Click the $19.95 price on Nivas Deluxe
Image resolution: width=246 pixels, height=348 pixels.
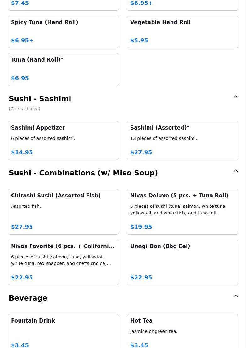click(x=141, y=227)
